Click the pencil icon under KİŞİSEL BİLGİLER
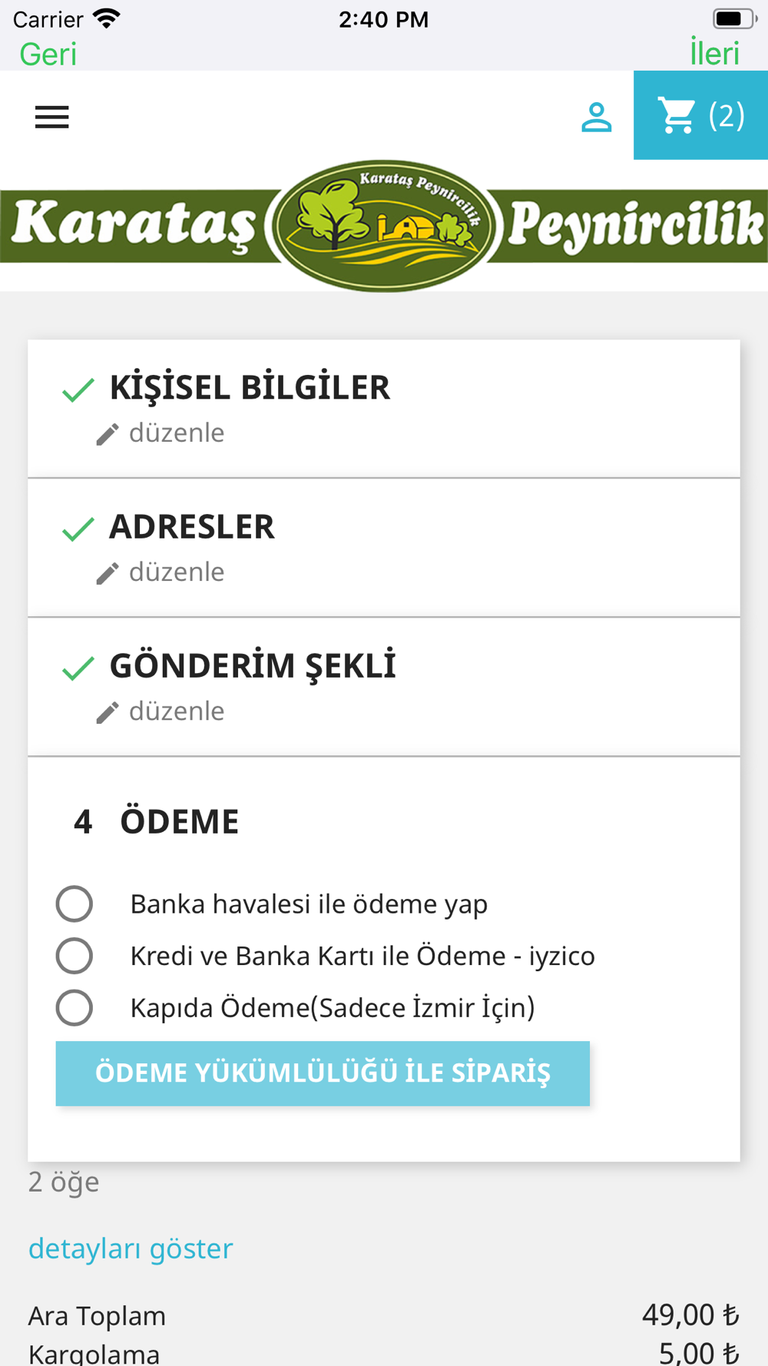The height and width of the screenshot is (1366, 768). (x=108, y=434)
